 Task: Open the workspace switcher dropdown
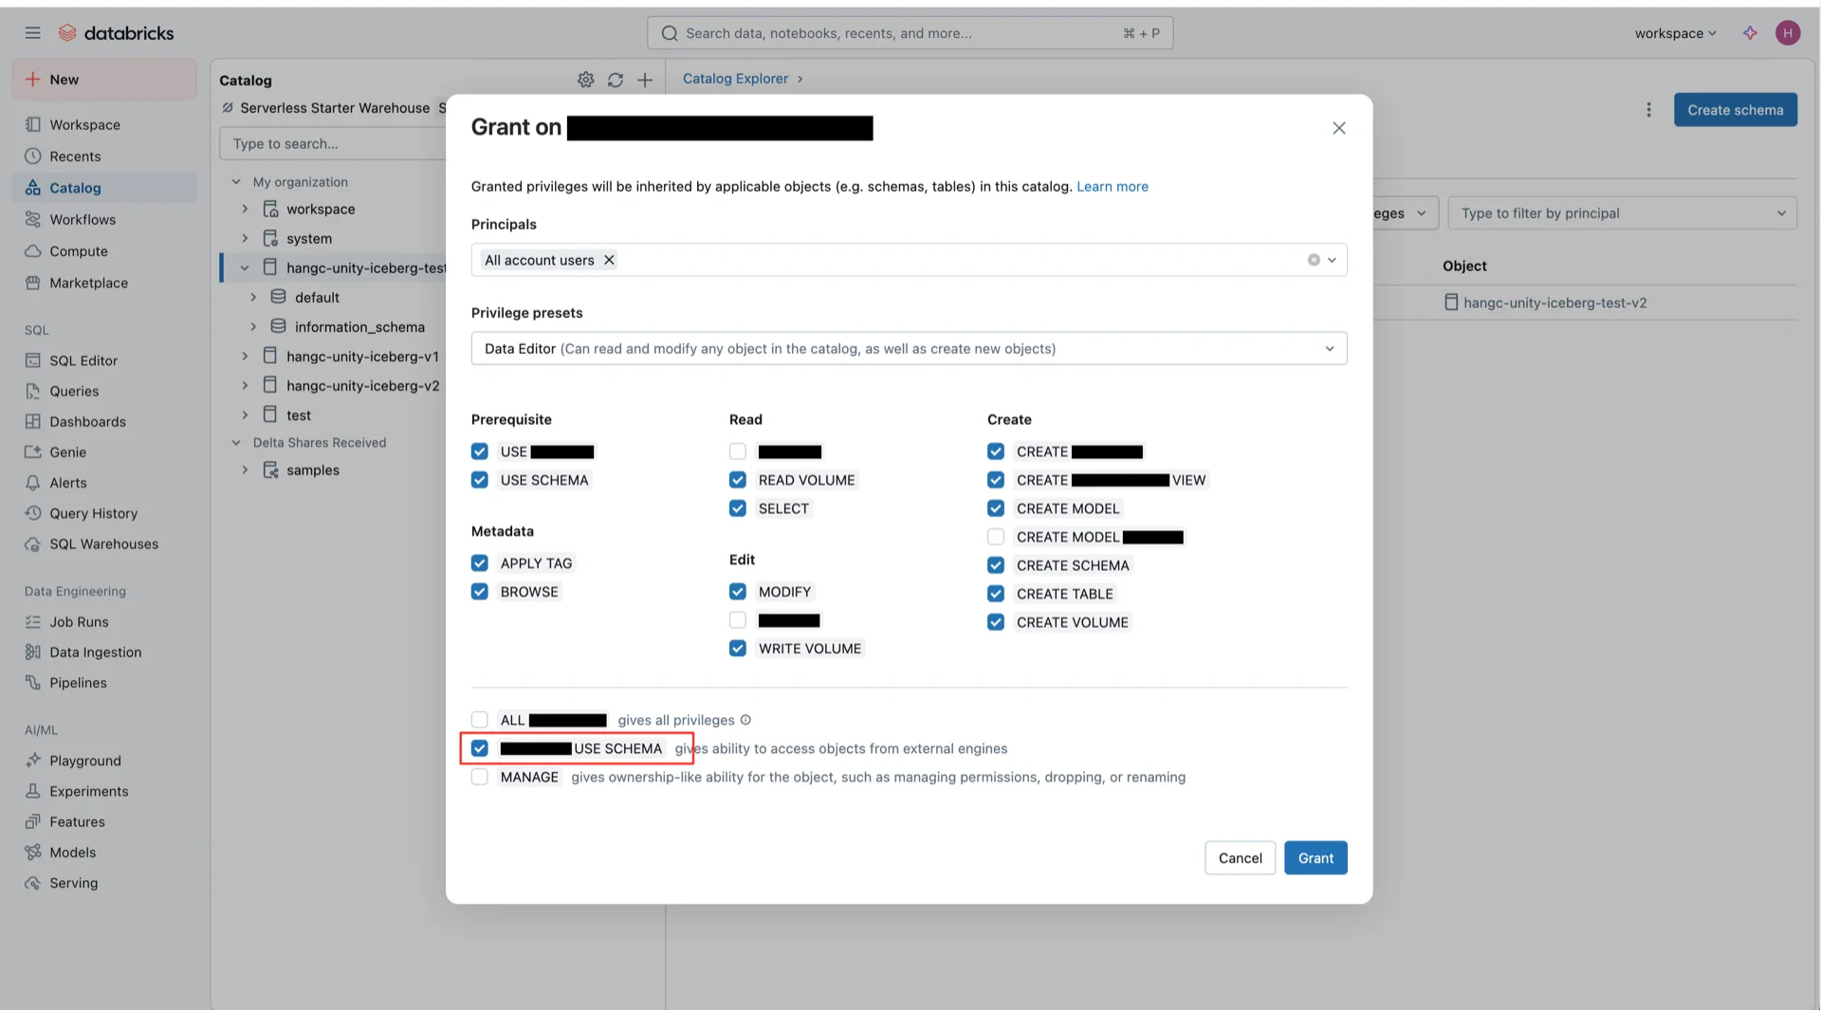[1675, 33]
